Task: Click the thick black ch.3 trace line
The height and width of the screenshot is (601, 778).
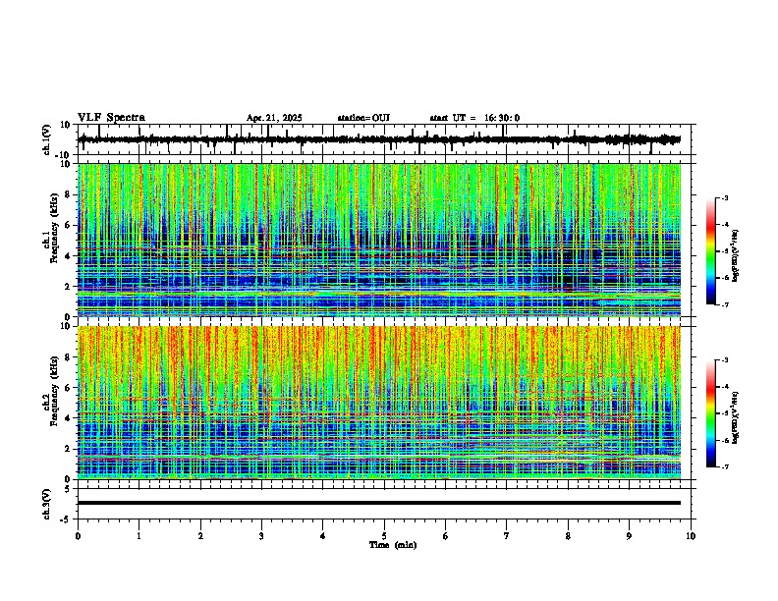Action: point(379,503)
